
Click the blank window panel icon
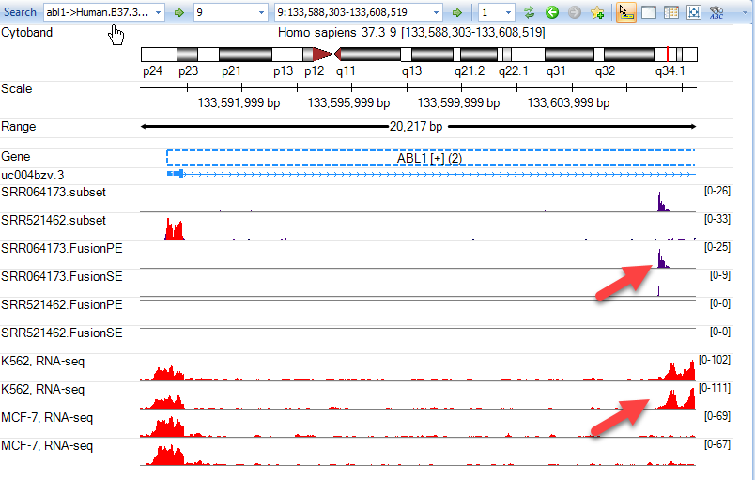coord(649,12)
